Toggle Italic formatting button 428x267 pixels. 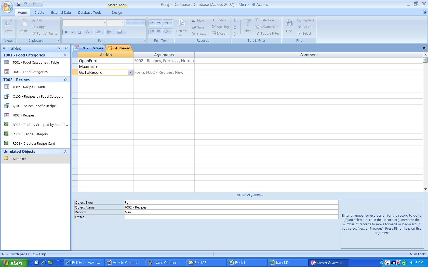[x=73, y=32]
